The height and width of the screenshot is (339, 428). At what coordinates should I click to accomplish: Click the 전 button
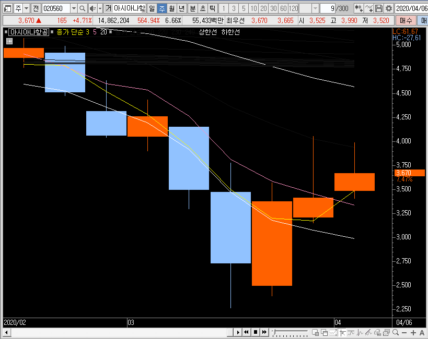[36, 9]
